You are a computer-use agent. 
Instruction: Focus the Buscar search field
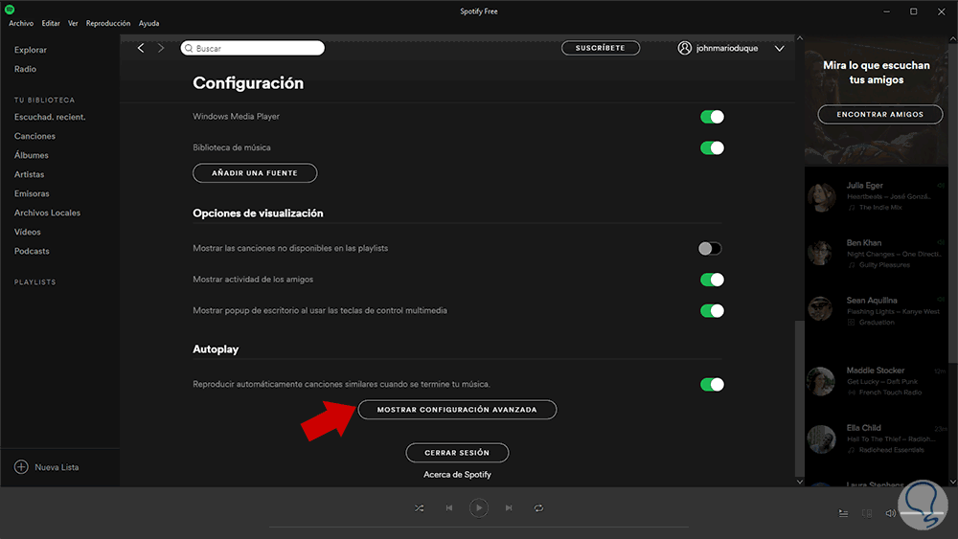[252, 48]
